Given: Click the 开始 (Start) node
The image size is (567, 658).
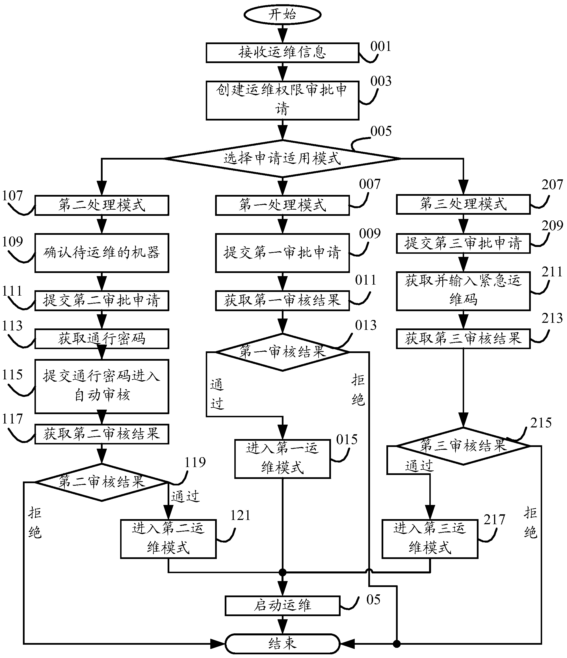Looking at the screenshot, I should click(283, 17).
